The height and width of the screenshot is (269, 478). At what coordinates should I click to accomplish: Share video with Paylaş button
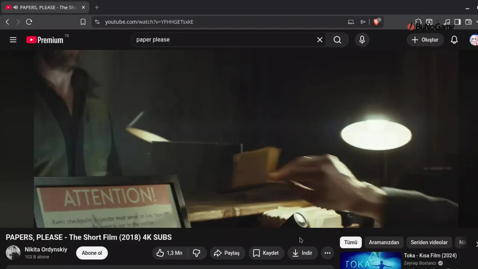coord(227,253)
